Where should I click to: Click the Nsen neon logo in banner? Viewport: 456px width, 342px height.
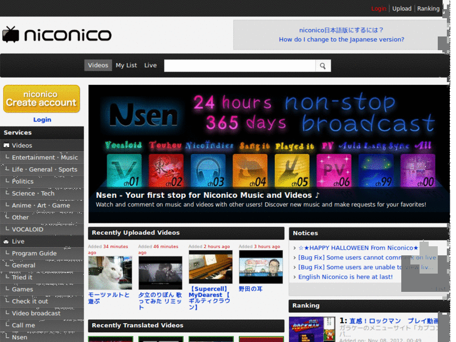coord(144,115)
